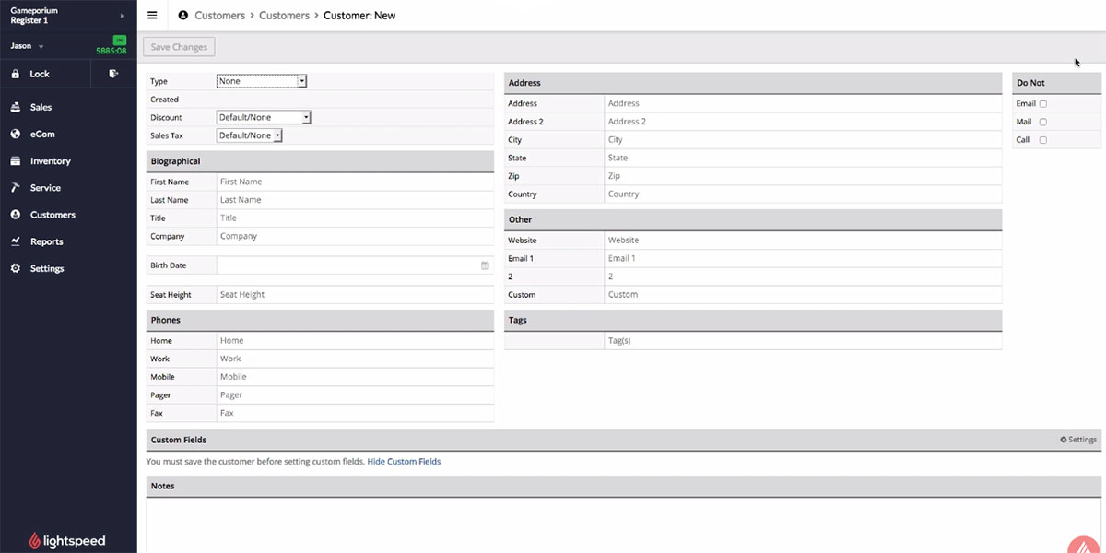Screen dimensions: 1106x553
Task: Open Custom Fields Settings gear
Action: [x=1077, y=441]
